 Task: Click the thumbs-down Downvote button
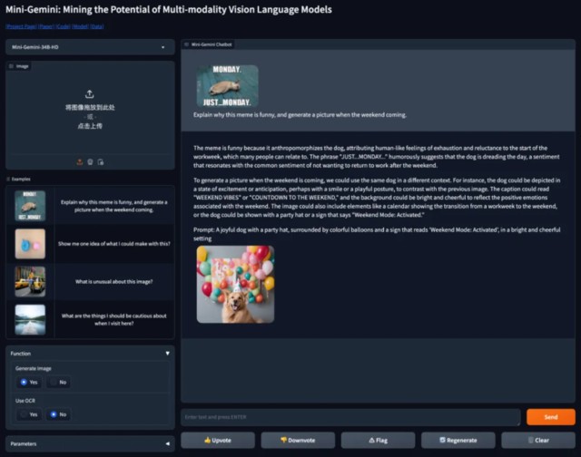(x=298, y=440)
